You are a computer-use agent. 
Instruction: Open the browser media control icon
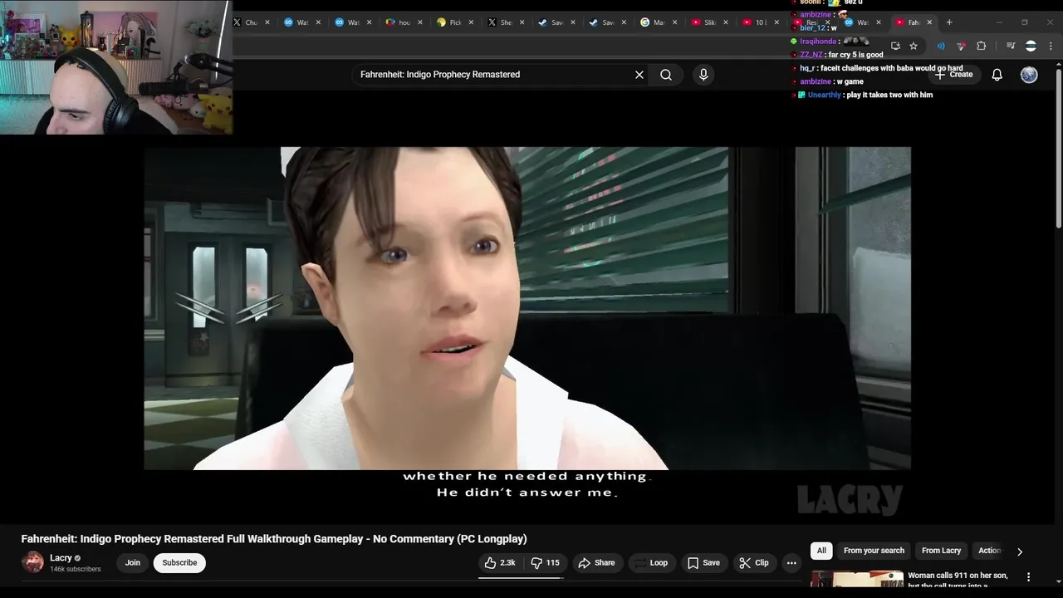coord(1011,46)
